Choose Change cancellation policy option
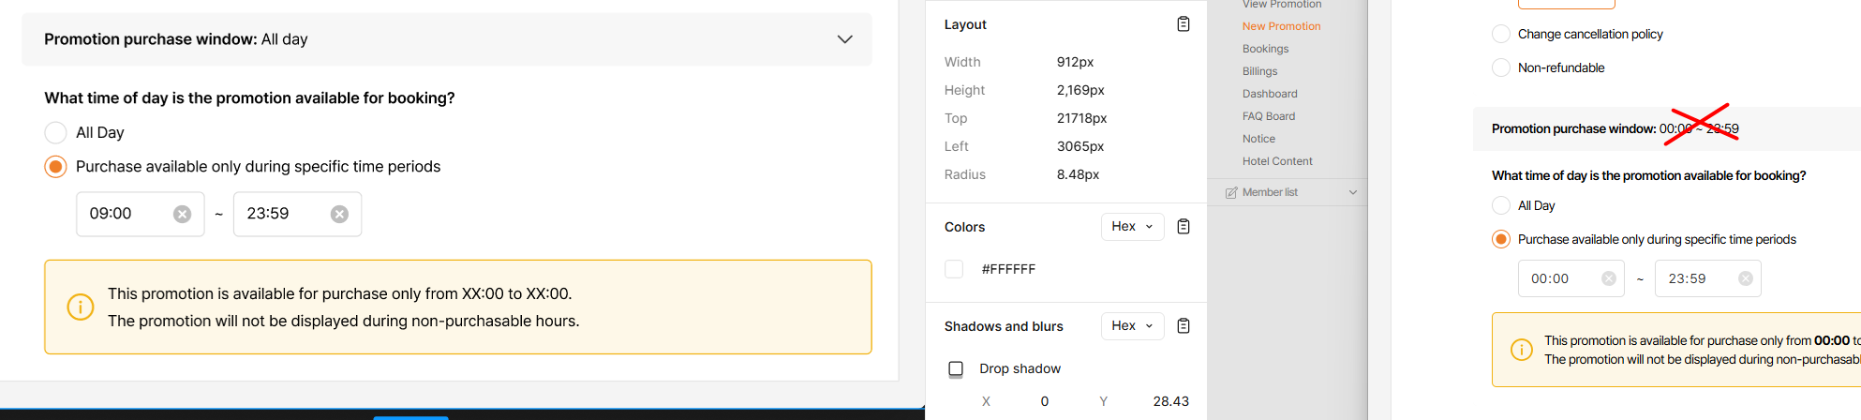This screenshot has height=420, width=1861. (x=1501, y=34)
